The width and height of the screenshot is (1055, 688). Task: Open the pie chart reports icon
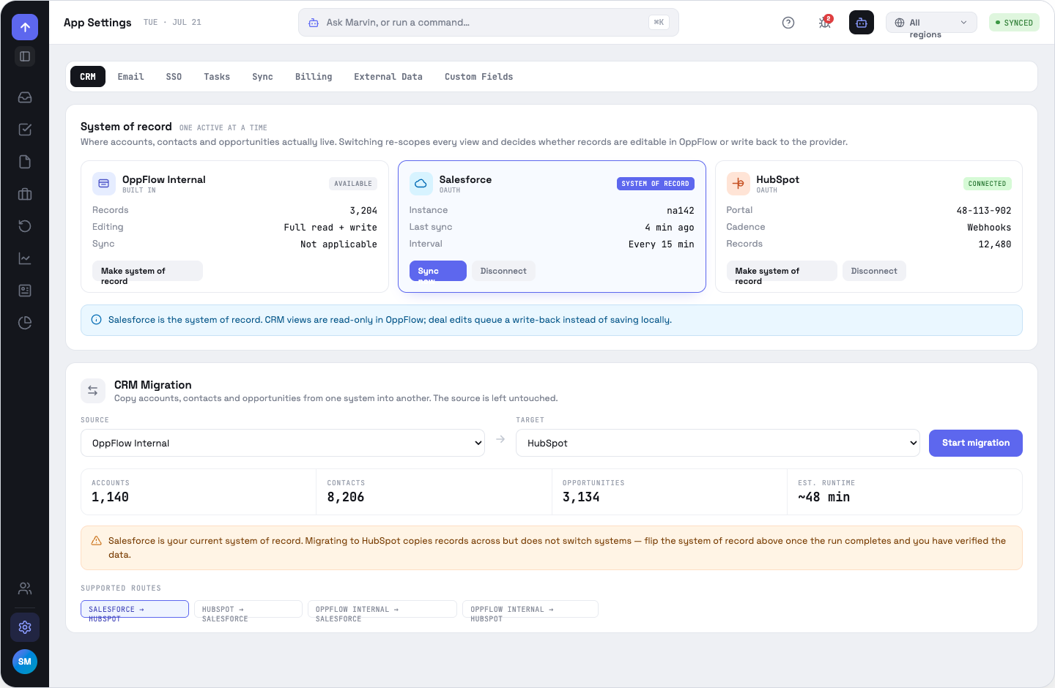pos(25,323)
